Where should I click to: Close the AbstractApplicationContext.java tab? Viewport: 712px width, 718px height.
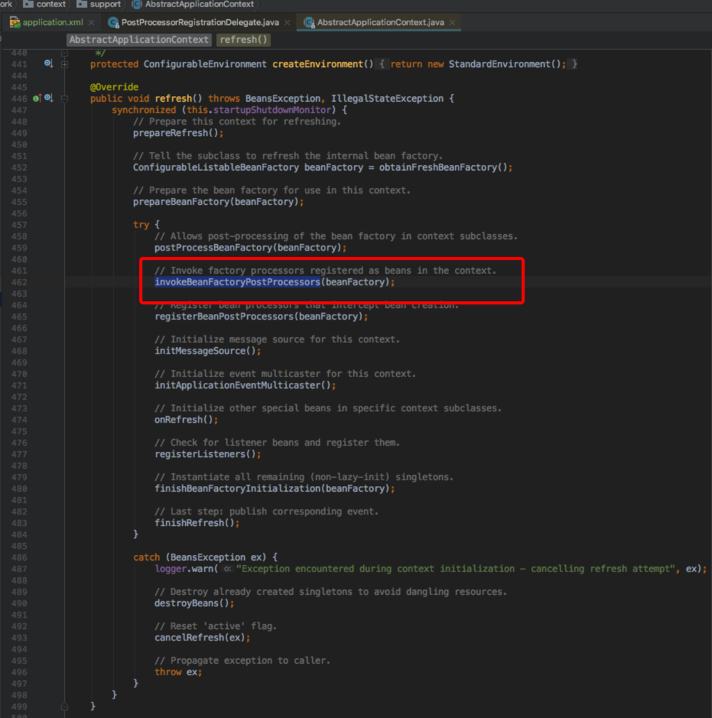click(x=452, y=22)
